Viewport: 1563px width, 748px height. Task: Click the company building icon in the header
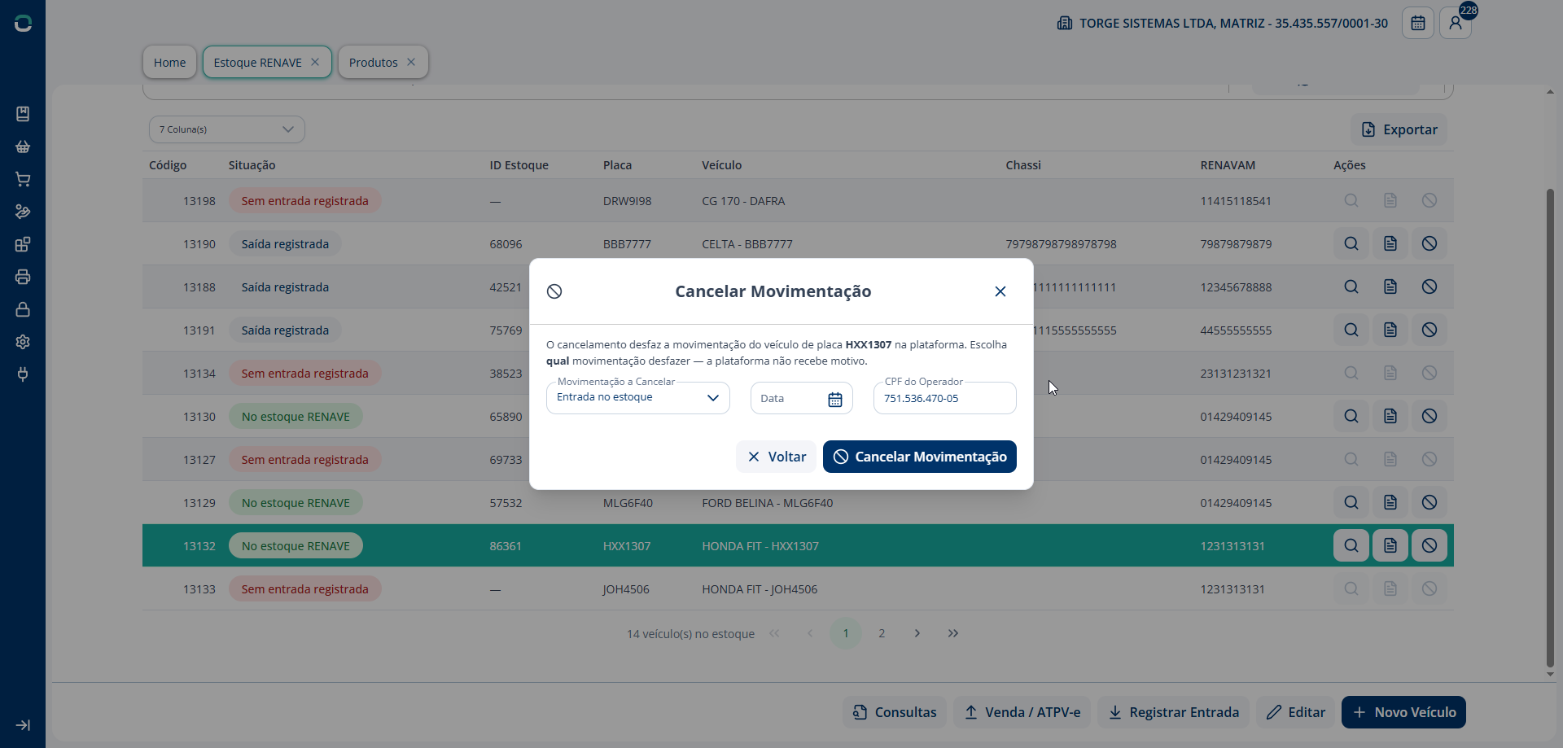coord(1065,23)
